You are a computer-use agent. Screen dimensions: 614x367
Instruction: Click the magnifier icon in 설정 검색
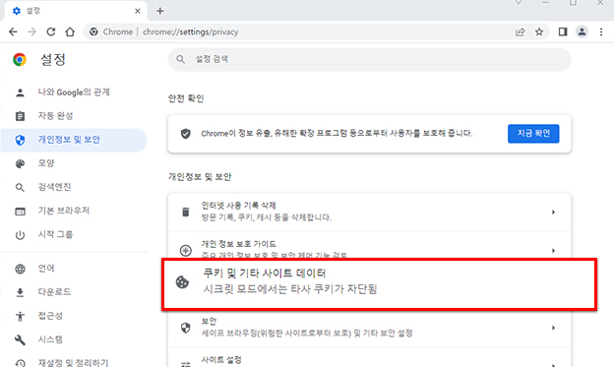pyautogui.click(x=180, y=59)
